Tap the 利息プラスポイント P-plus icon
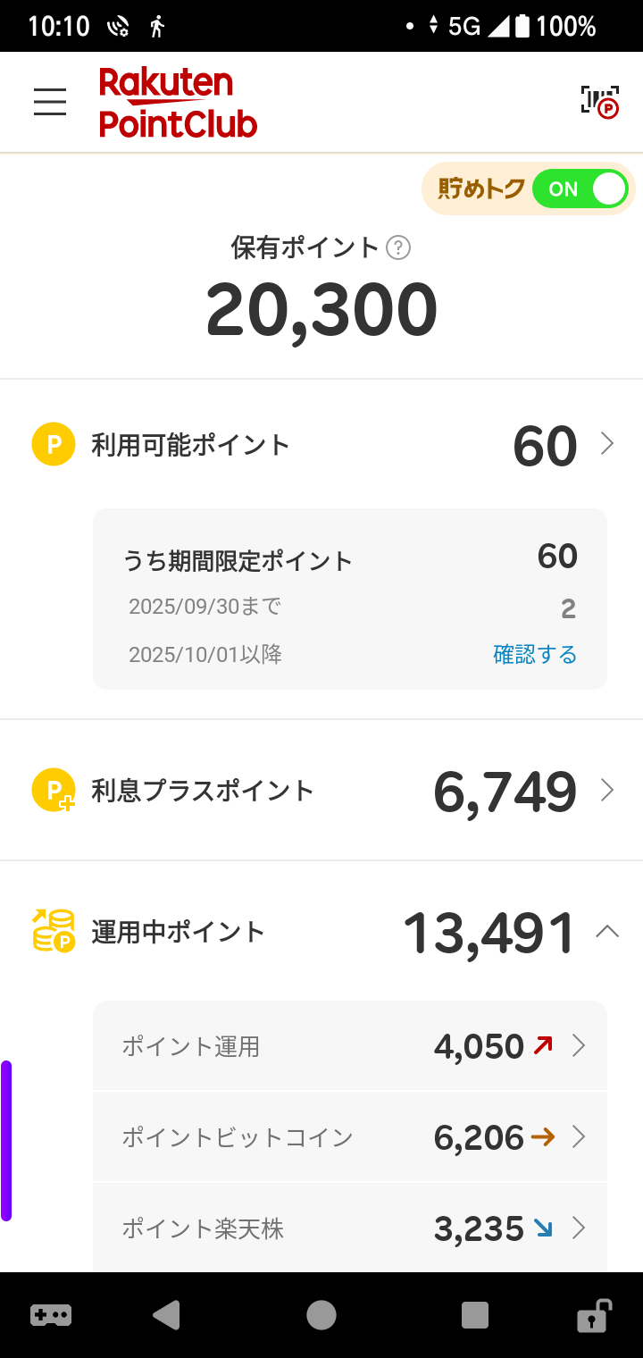Screen dimensions: 643x1358 (x=54, y=791)
